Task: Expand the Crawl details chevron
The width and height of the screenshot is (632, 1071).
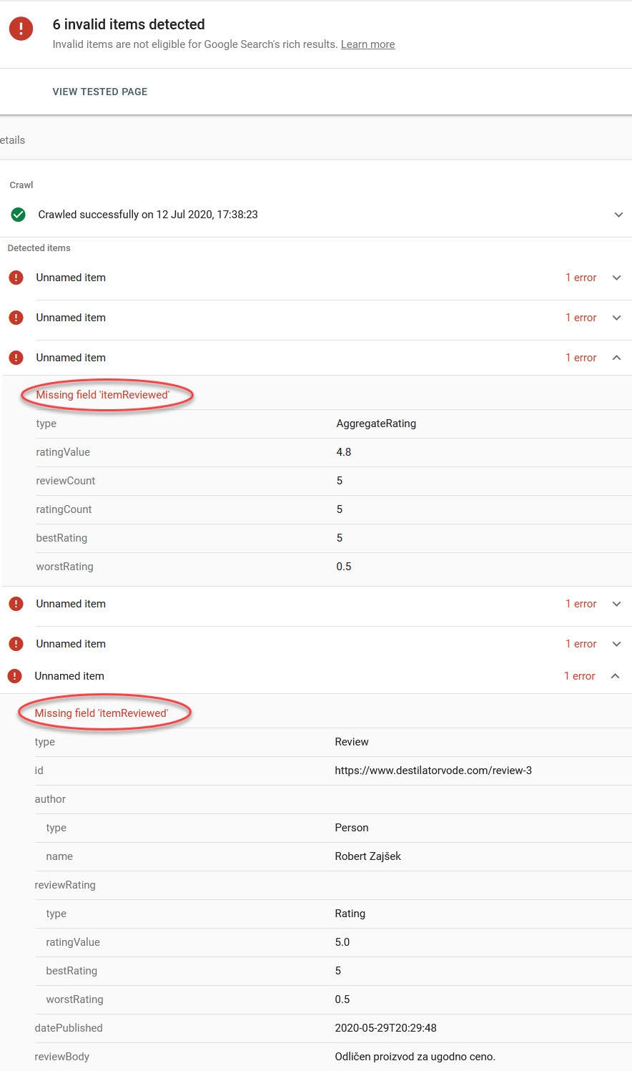Action: 618,215
